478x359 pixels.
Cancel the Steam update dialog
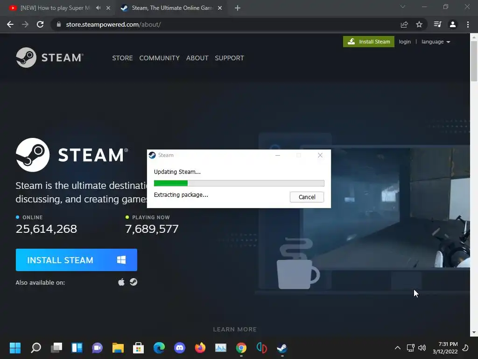(307, 197)
